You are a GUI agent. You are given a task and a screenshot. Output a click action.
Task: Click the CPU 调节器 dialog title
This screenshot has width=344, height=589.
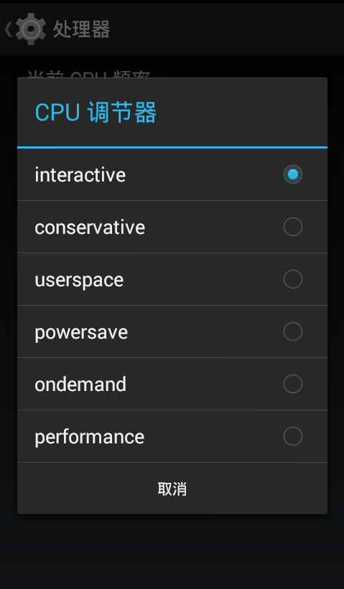tap(96, 113)
